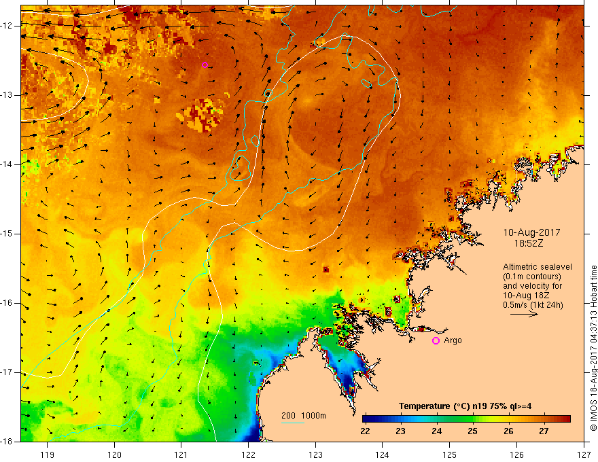Click the latitude axis label '-14'
This screenshot has height=462, width=598.
click(7, 164)
